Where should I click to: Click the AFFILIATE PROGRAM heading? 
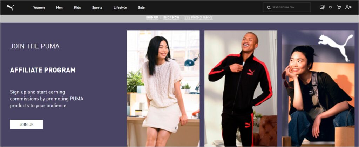[x=43, y=70]
